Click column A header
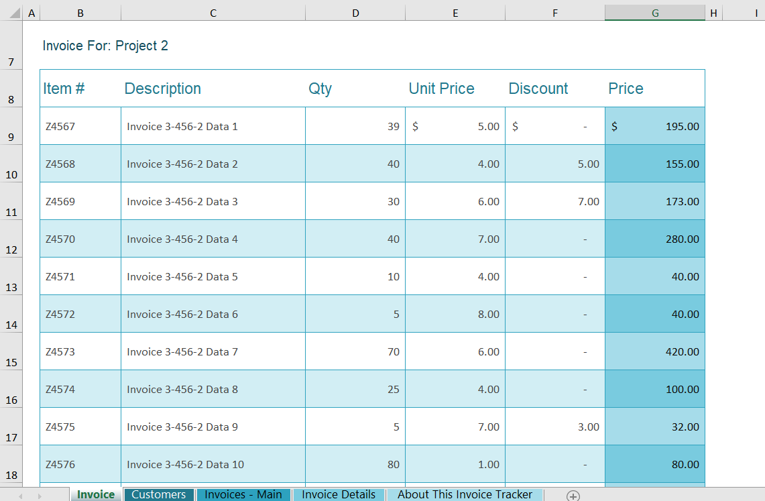Image resolution: width=765 pixels, height=501 pixels. pos(31,13)
